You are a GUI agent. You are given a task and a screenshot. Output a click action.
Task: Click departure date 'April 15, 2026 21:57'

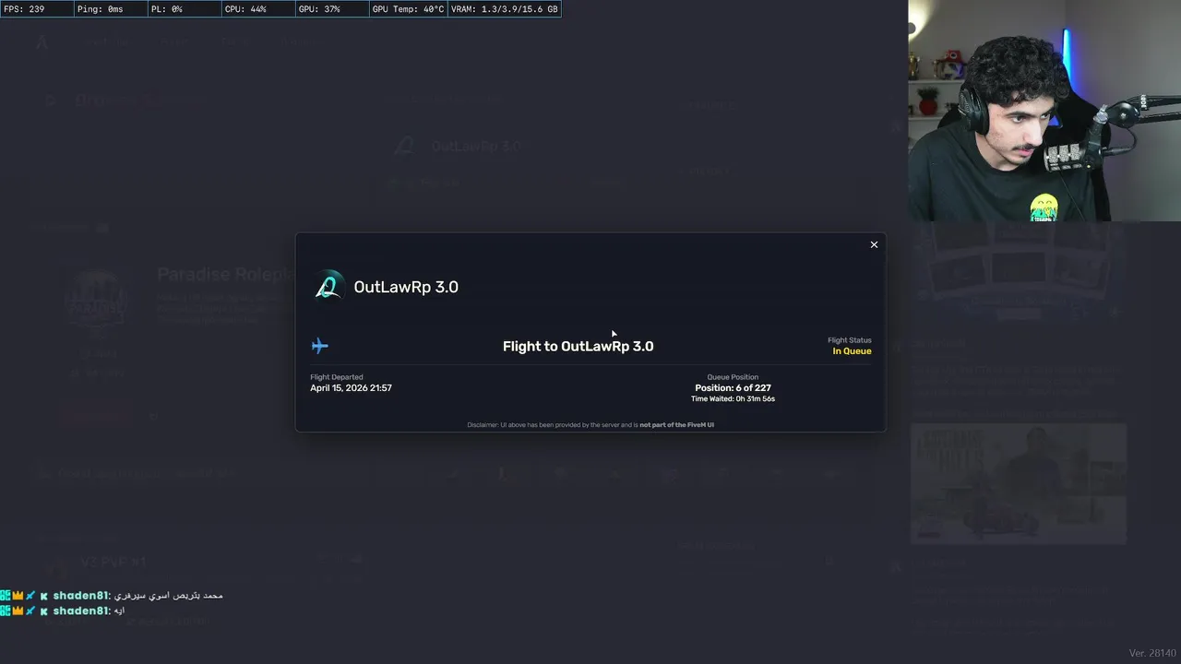coord(351,388)
